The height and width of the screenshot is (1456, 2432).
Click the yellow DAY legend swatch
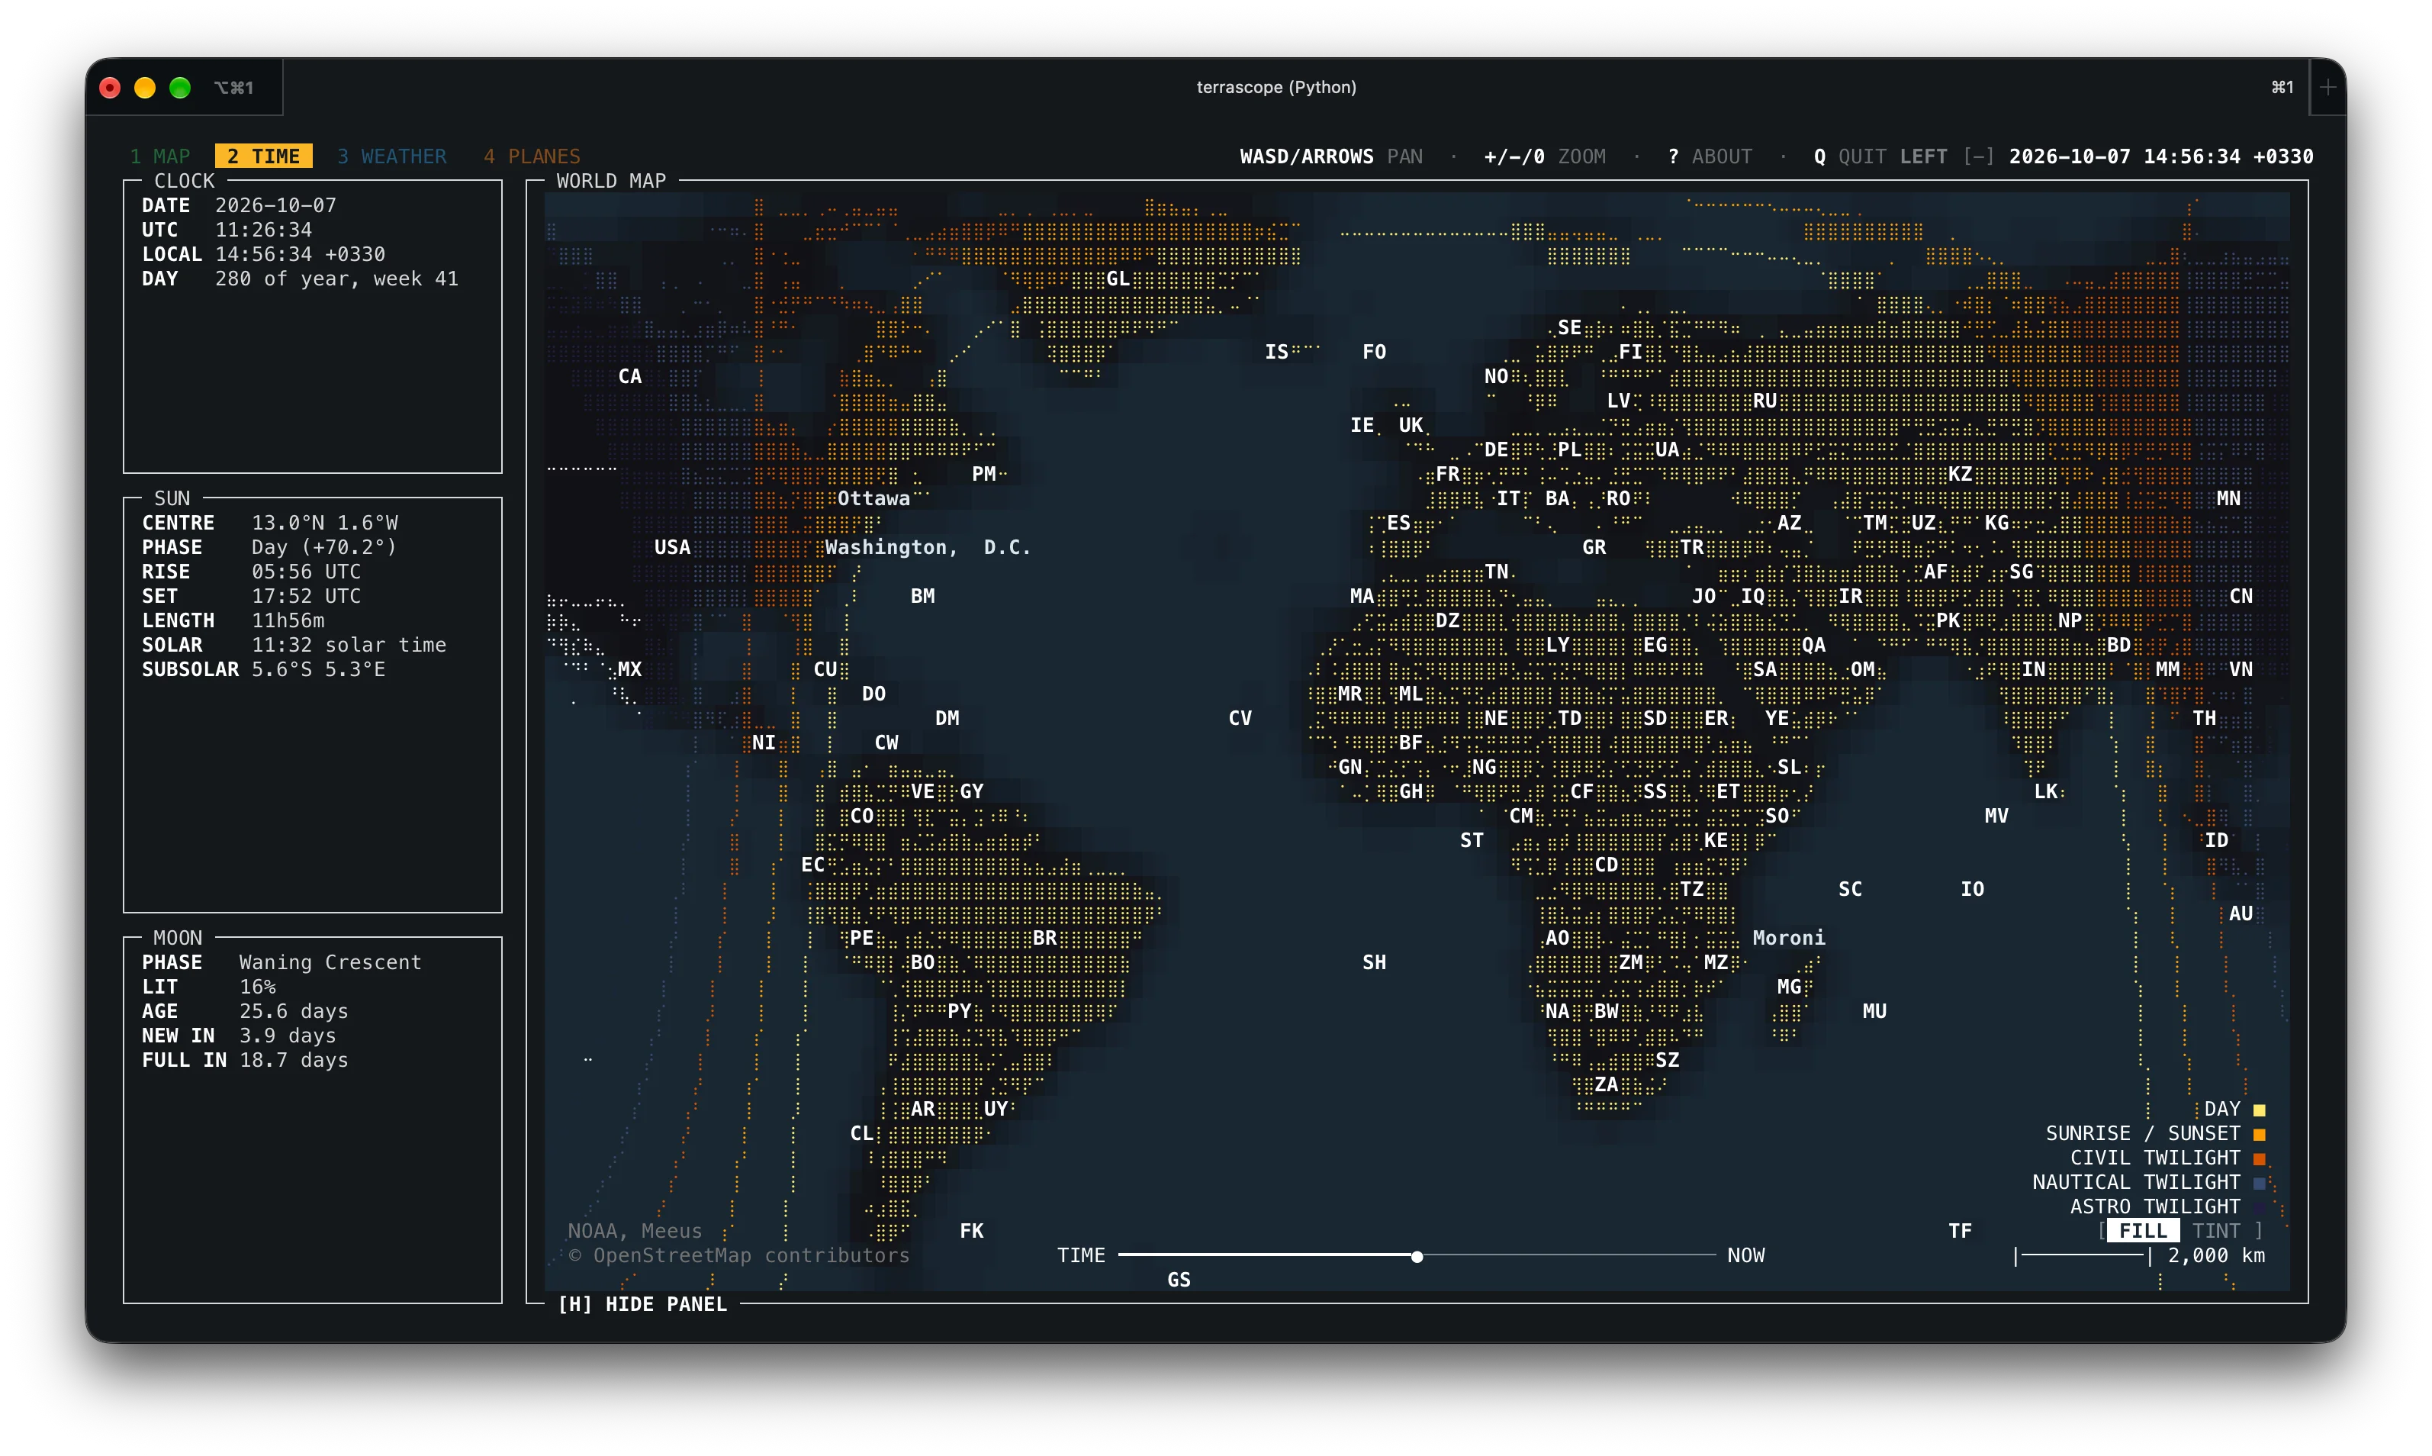pyautogui.click(x=2260, y=1110)
